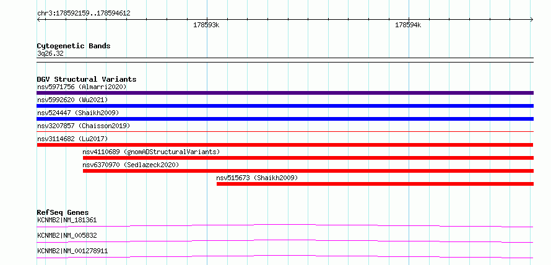Click the 178593k ruler tick label
The image size is (551, 265).
pyautogui.click(x=206, y=25)
